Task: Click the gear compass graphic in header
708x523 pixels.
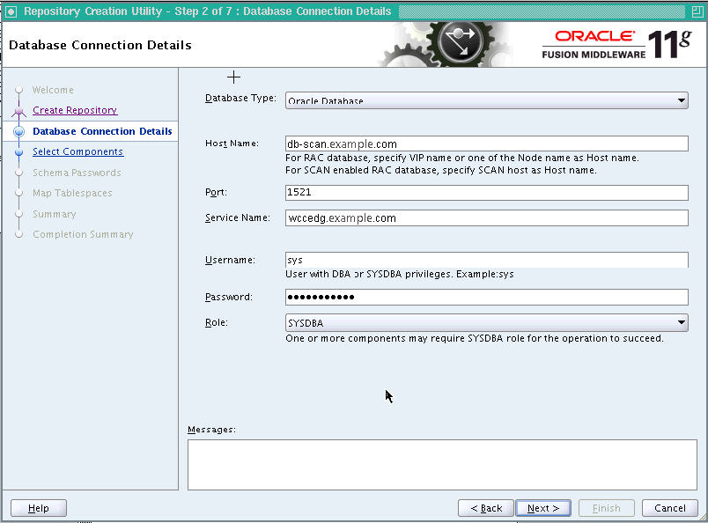Action: pyautogui.click(x=452, y=44)
